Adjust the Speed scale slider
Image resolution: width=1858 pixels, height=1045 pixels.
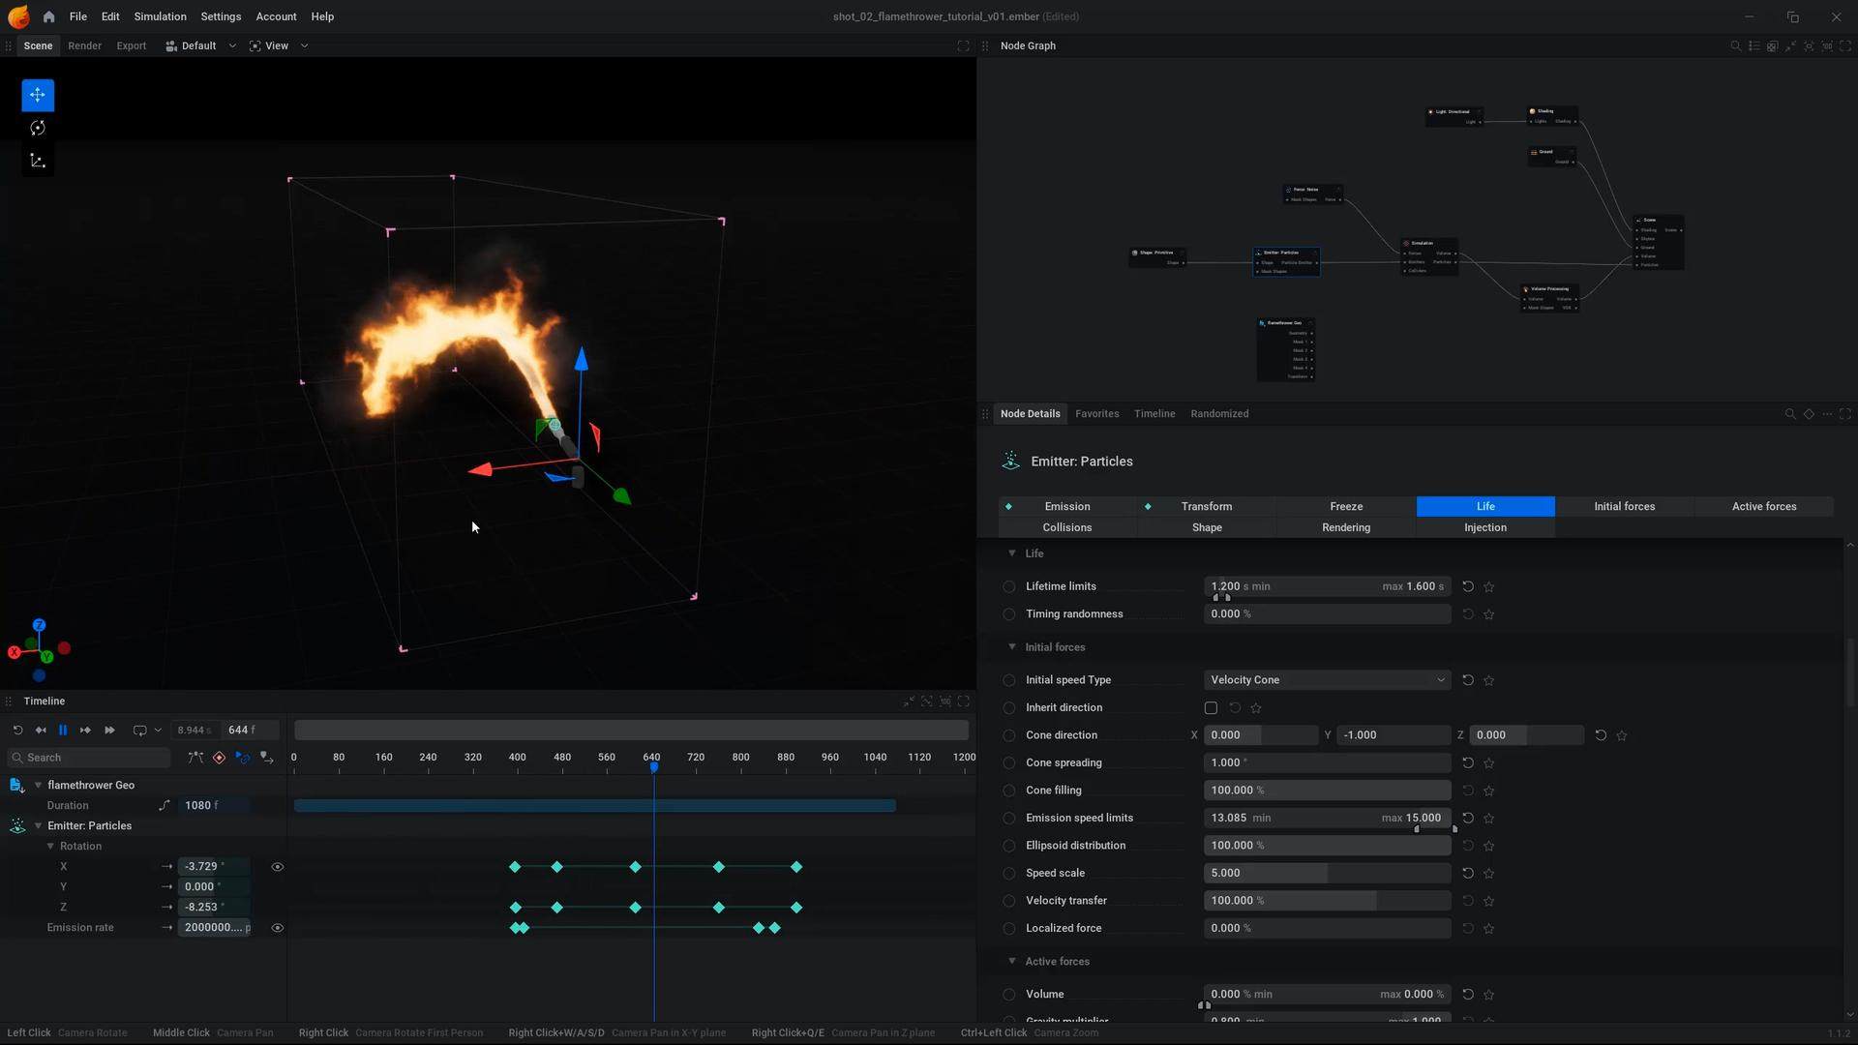tap(1327, 873)
